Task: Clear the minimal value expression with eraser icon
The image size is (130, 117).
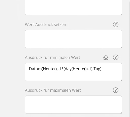Action: pyautogui.click(x=106, y=57)
